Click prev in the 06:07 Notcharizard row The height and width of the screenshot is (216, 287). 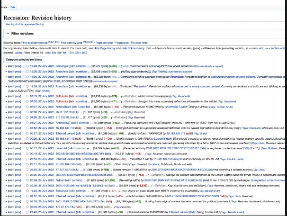pos(18,107)
